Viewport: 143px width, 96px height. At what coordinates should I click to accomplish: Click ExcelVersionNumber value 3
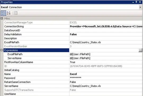(71, 46)
